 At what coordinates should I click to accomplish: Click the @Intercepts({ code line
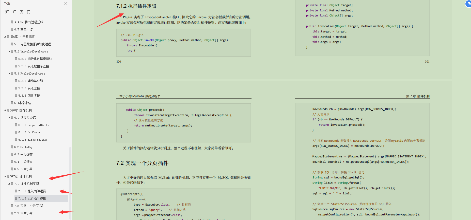[132, 194]
